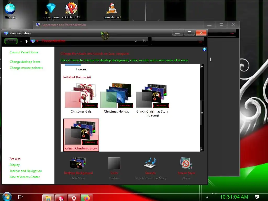The image size is (268, 201).
Task: Open the PEGGING LOL desktop shortcut
Action: point(71,10)
